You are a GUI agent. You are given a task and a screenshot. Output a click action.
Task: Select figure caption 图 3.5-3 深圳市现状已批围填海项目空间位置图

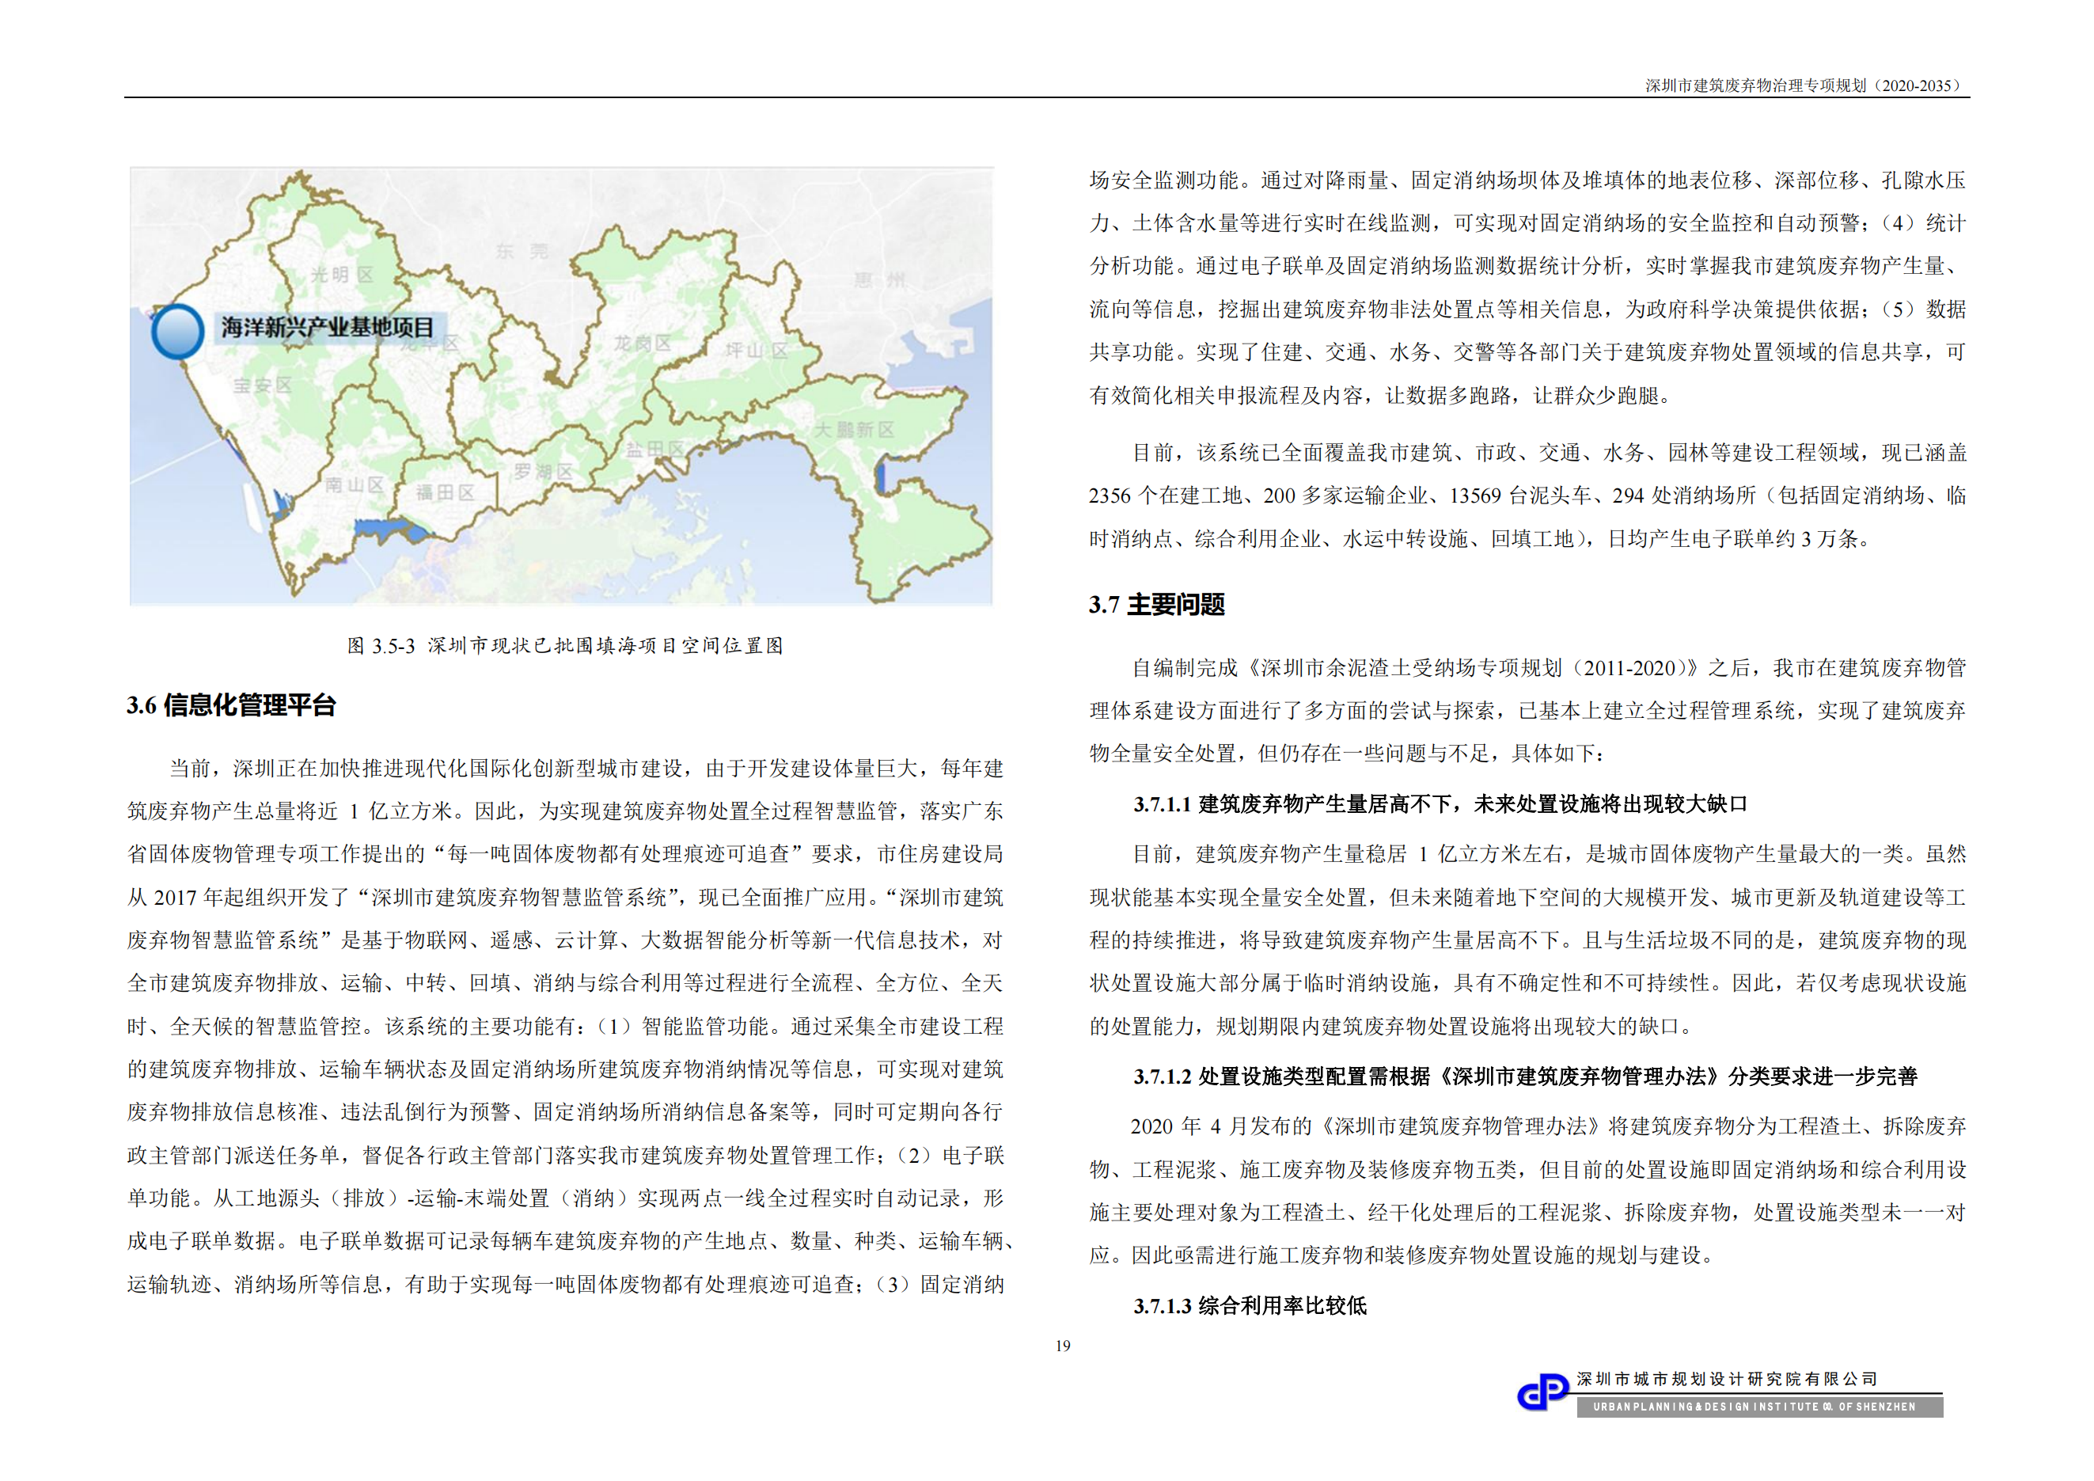(564, 646)
